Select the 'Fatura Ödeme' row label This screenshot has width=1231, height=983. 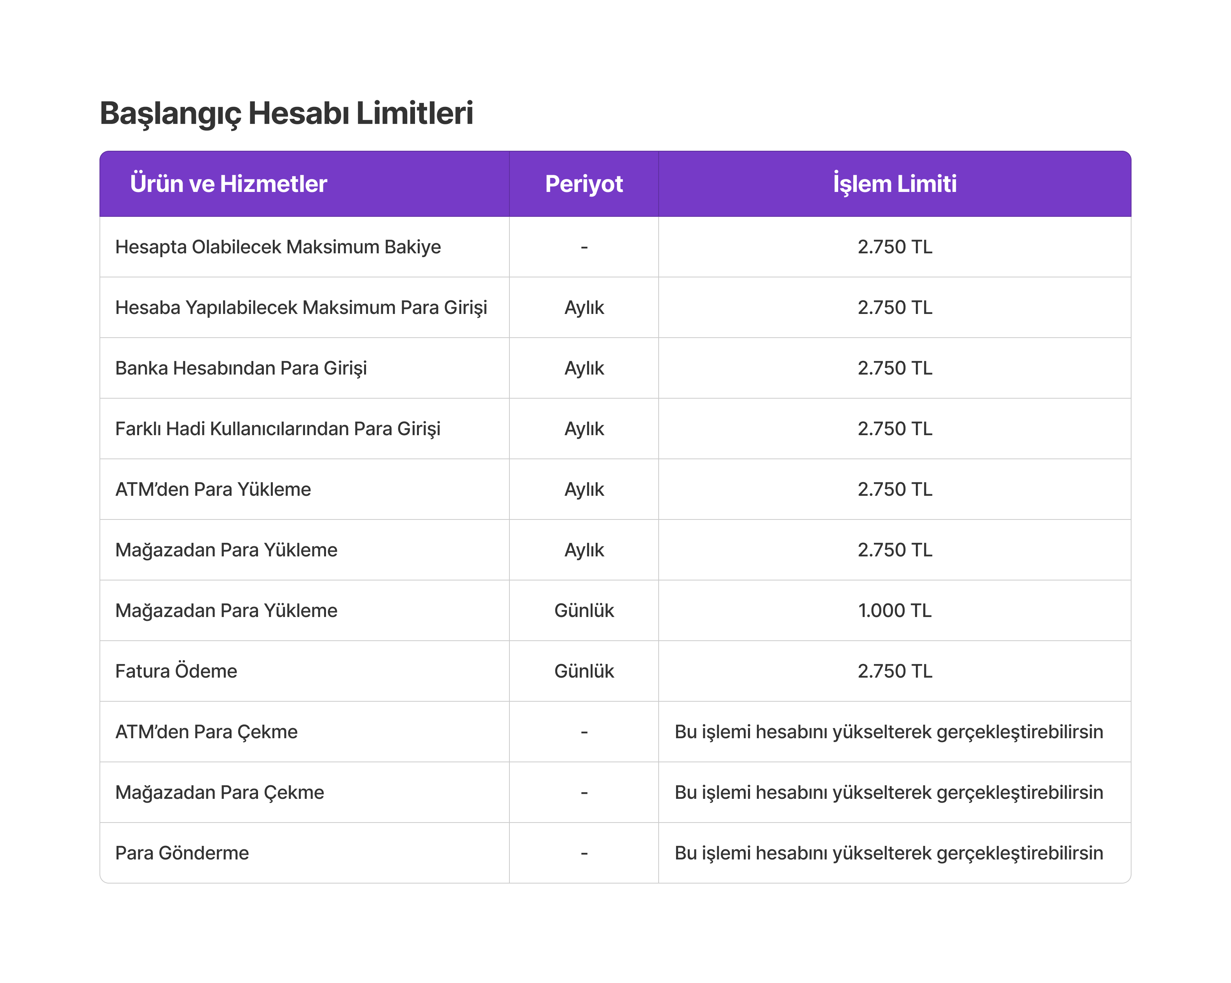(x=176, y=671)
